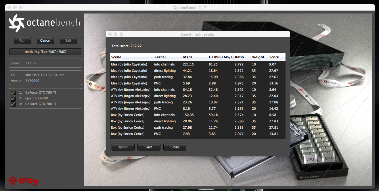Click the Score 232.72 field
The image size is (379, 191).
pos(45,63)
